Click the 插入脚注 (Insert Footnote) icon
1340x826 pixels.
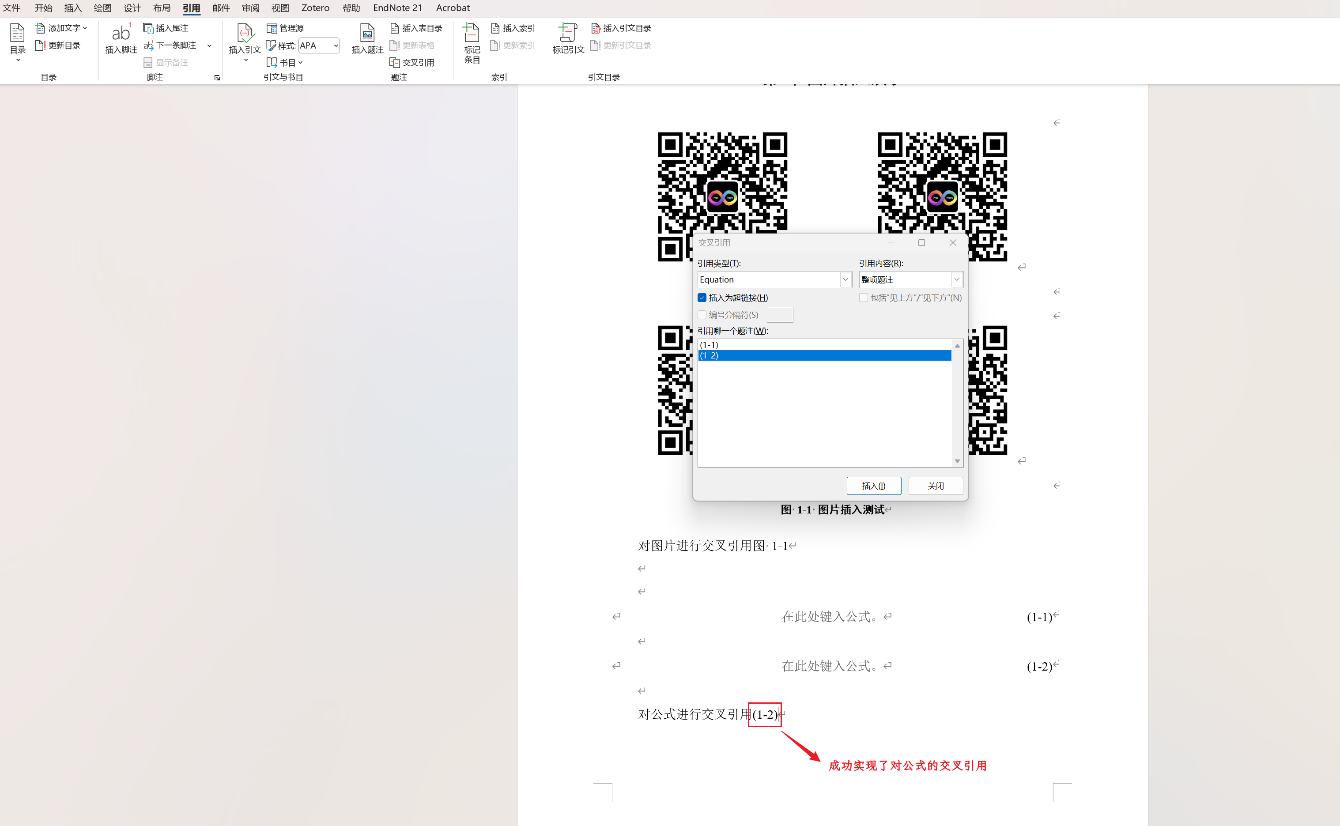click(x=121, y=38)
